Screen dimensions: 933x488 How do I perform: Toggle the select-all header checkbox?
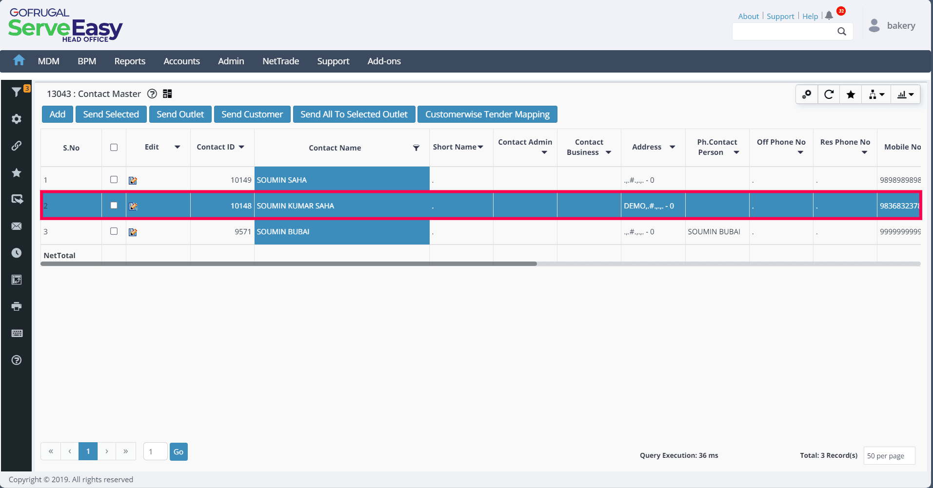point(114,147)
